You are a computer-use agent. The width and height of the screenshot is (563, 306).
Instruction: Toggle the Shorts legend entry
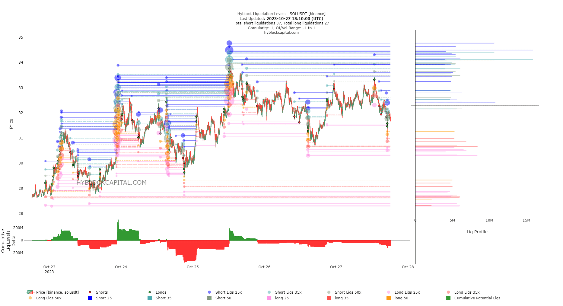[98, 292]
